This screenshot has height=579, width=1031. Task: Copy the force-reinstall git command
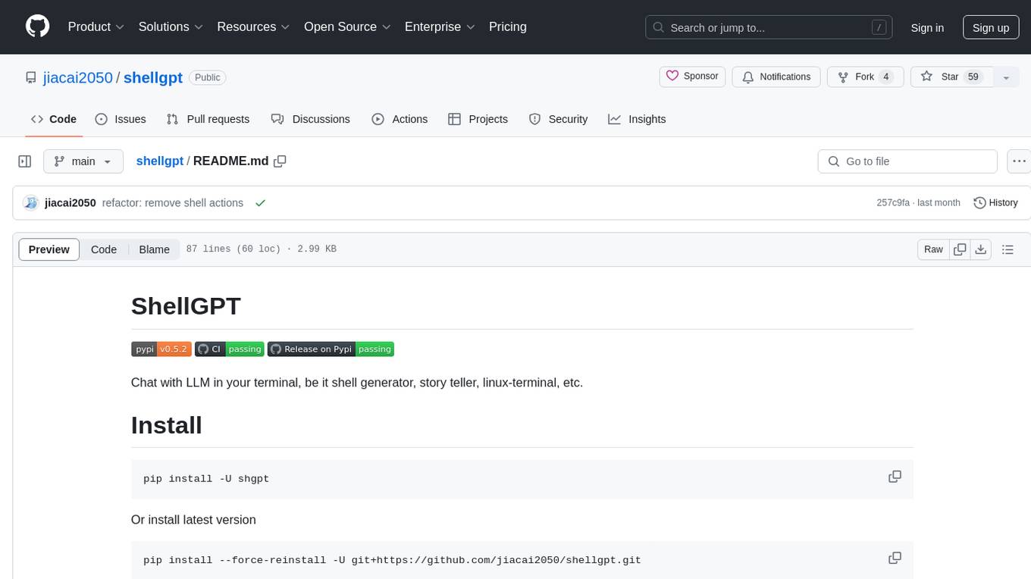pos(895,559)
